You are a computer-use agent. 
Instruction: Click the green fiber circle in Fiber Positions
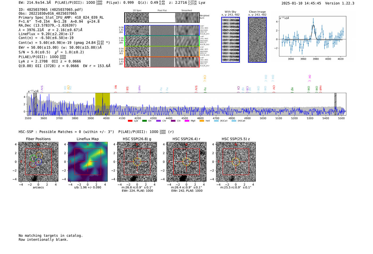33,158
